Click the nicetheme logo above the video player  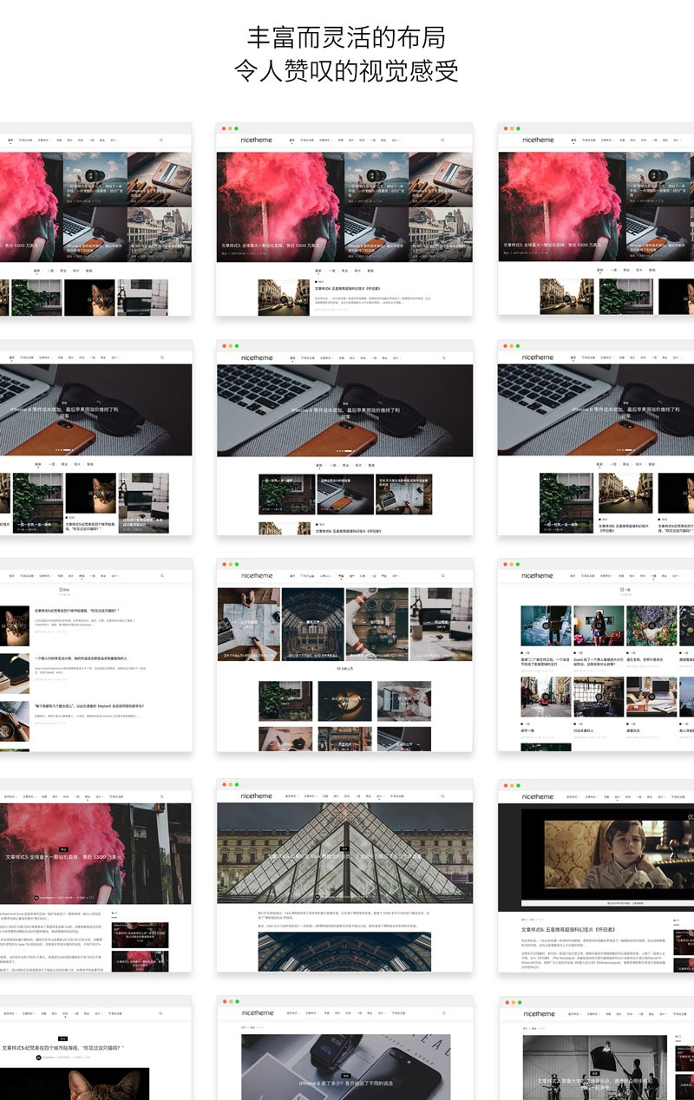[x=537, y=796]
